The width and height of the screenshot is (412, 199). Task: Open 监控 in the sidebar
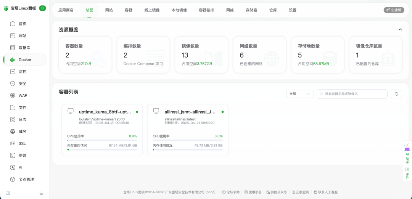[24, 72]
